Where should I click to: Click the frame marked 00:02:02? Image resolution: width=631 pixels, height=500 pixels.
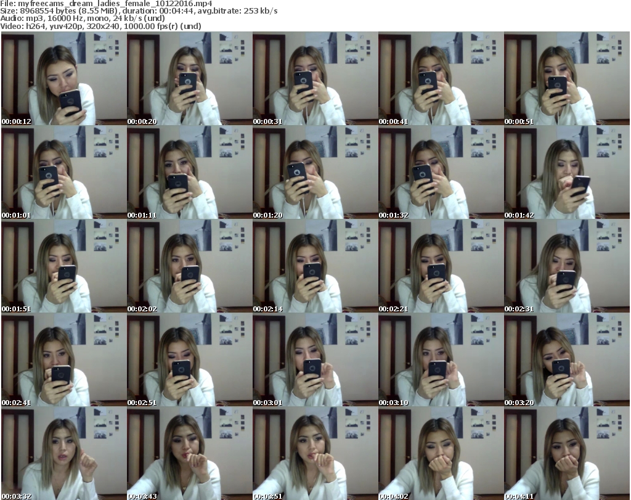(190, 266)
